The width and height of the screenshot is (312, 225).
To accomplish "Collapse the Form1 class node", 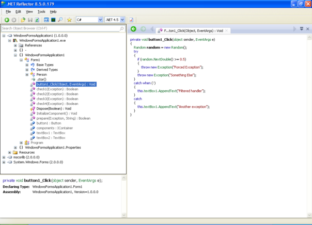I will click(21, 60).
